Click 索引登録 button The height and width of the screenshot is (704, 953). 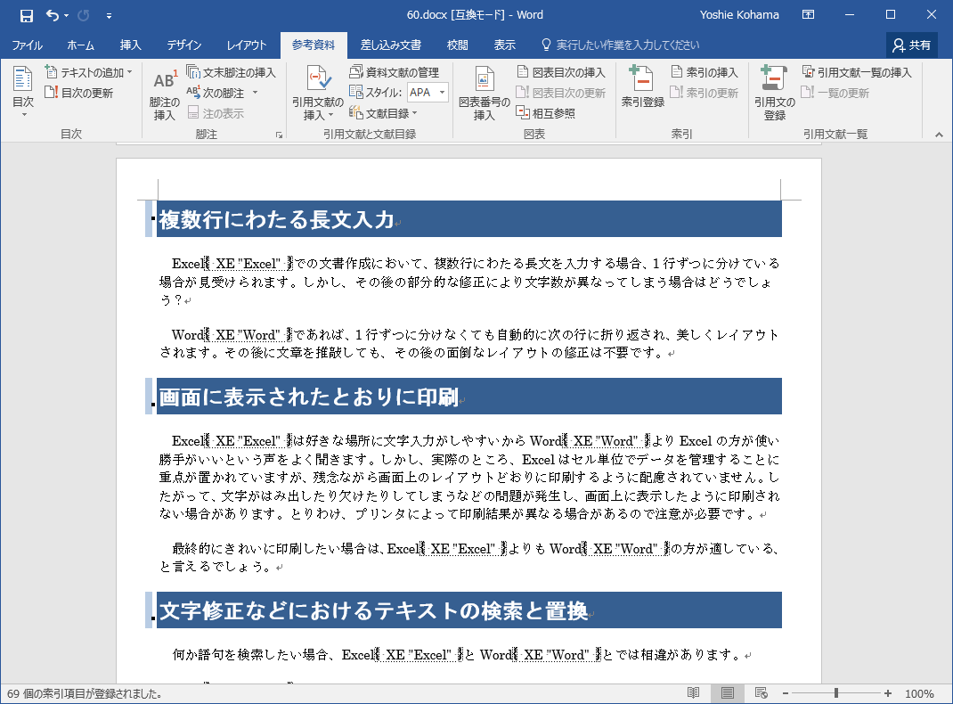[642, 87]
